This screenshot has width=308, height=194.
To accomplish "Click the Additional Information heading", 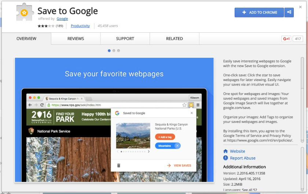I will coord(244,167).
